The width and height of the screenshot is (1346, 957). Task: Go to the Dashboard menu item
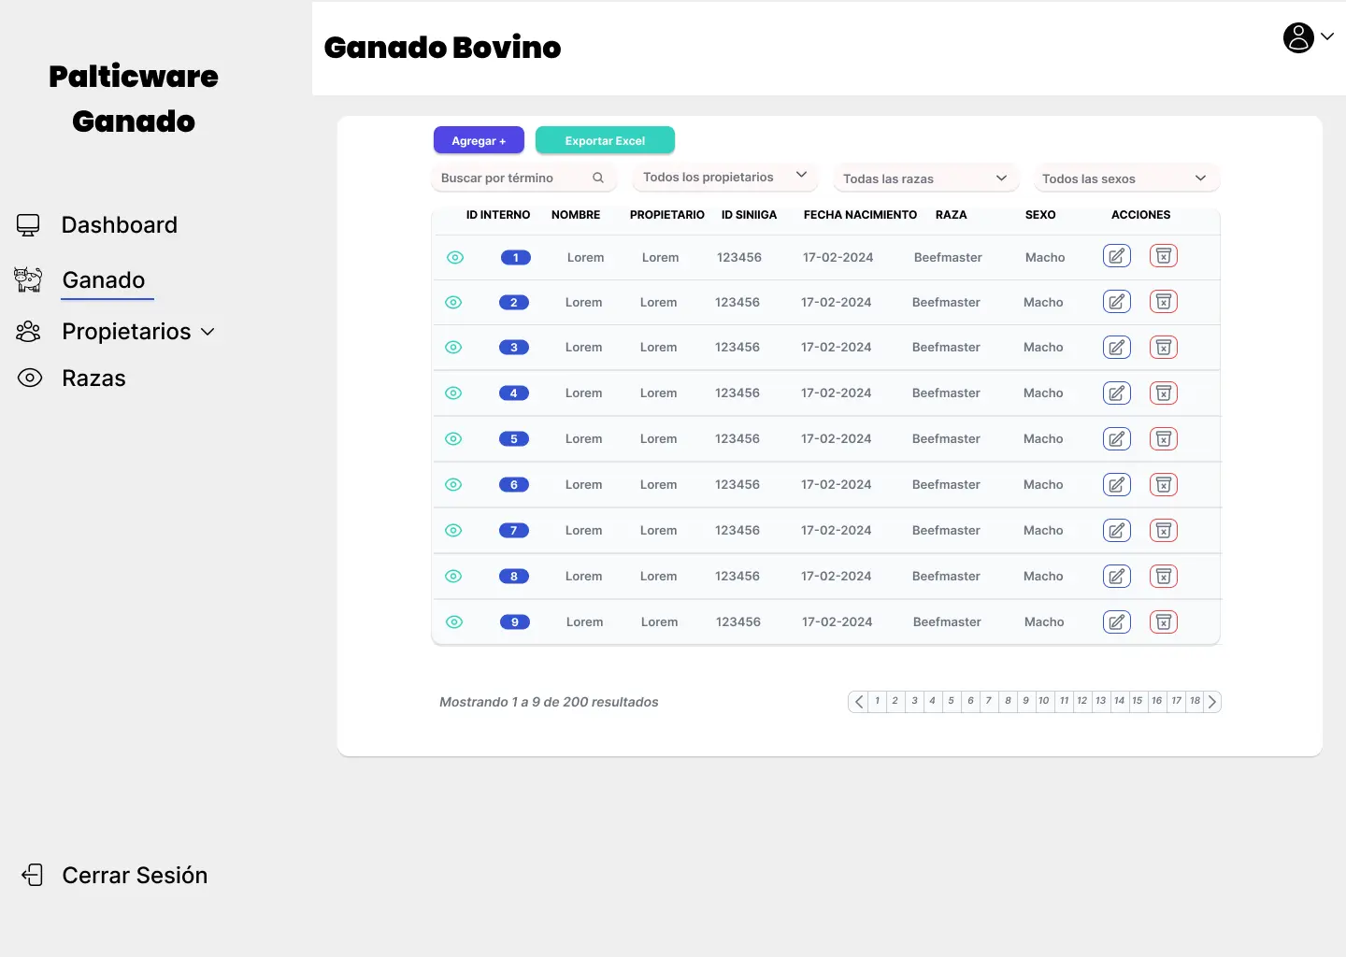pyautogui.click(x=120, y=224)
